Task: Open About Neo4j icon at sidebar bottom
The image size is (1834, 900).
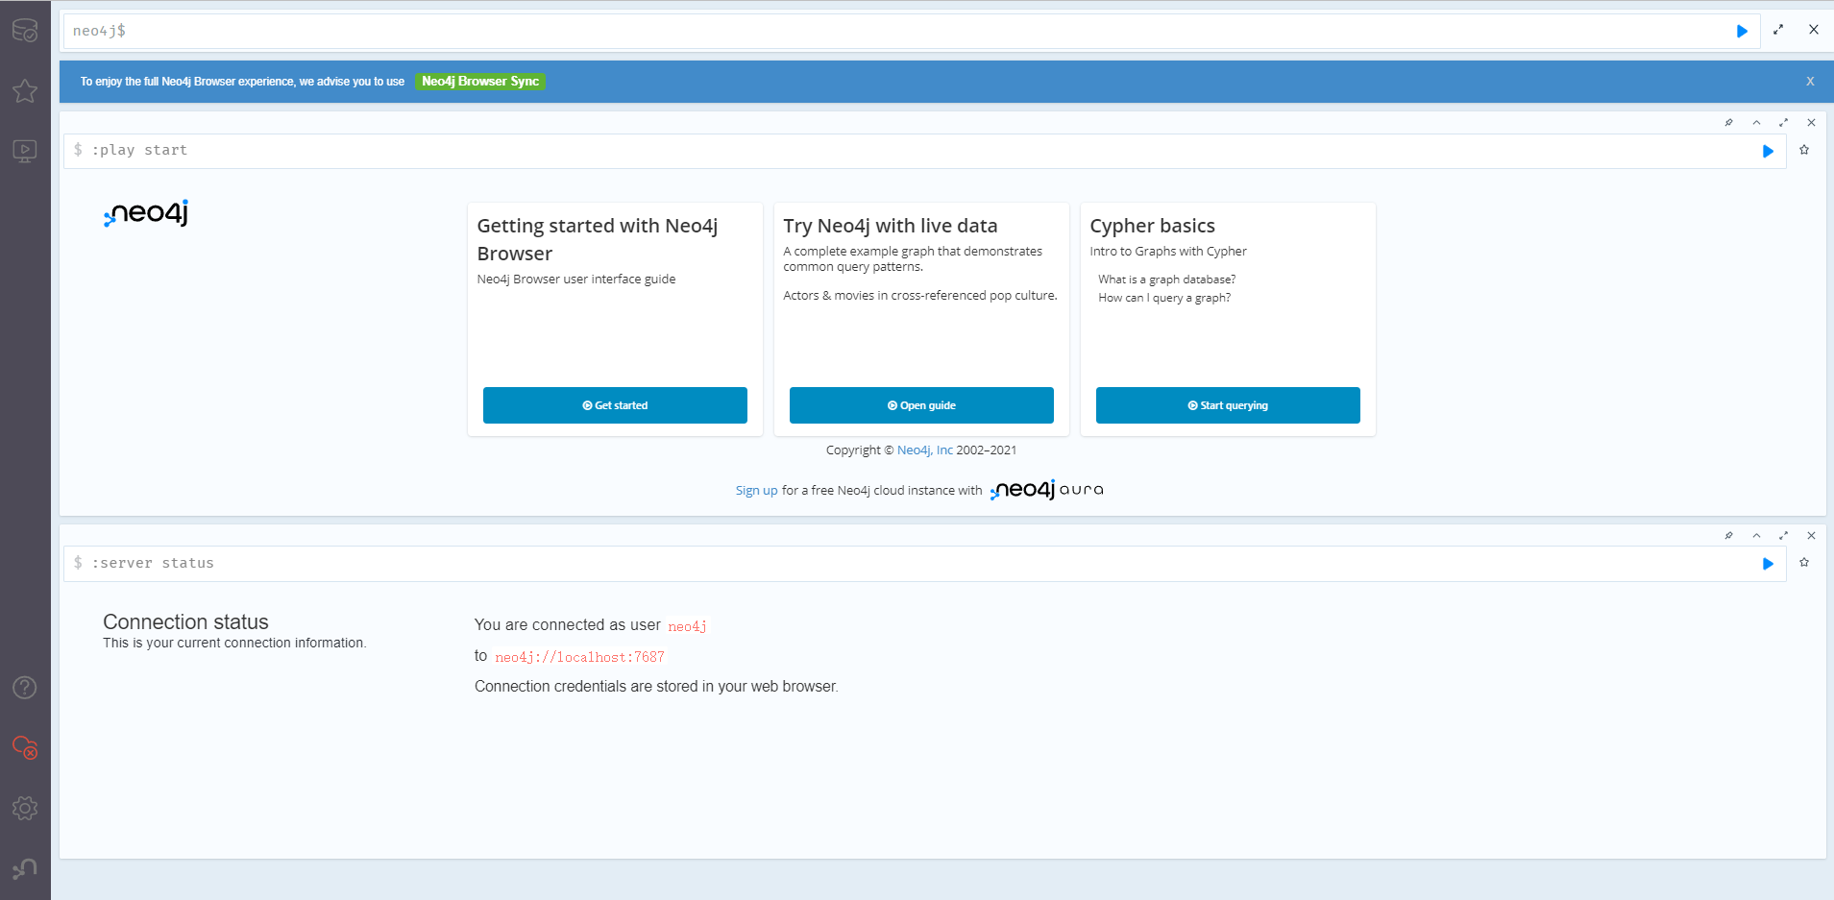Action: (x=25, y=868)
